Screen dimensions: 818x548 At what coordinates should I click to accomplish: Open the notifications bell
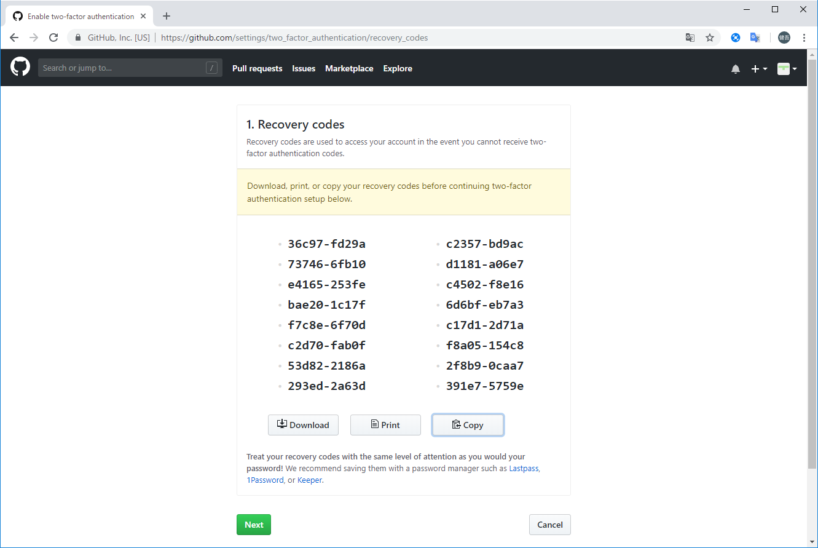736,69
